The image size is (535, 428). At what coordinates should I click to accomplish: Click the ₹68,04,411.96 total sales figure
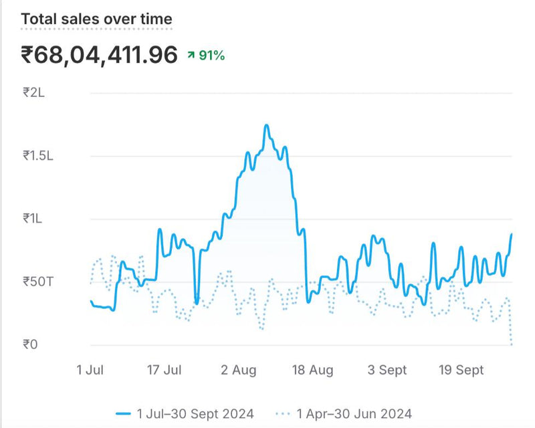click(100, 55)
